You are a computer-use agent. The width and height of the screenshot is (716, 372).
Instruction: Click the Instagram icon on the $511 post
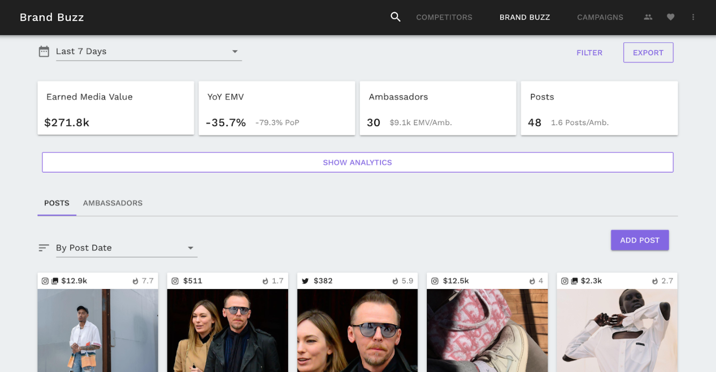pyautogui.click(x=175, y=281)
